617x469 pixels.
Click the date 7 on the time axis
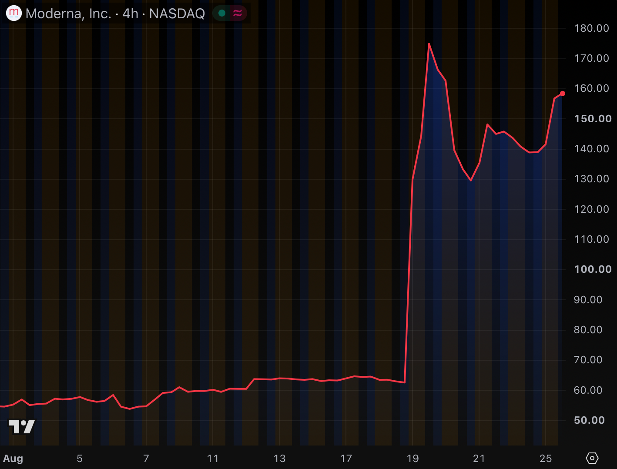click(x=146, y=459)
